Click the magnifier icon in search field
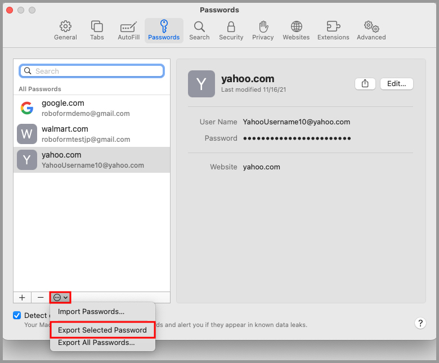The height and width of the screenshot is (363, 439). pos(28,71)
